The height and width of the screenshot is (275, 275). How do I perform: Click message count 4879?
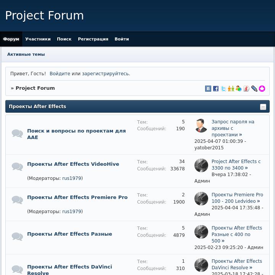click(179, 235)
